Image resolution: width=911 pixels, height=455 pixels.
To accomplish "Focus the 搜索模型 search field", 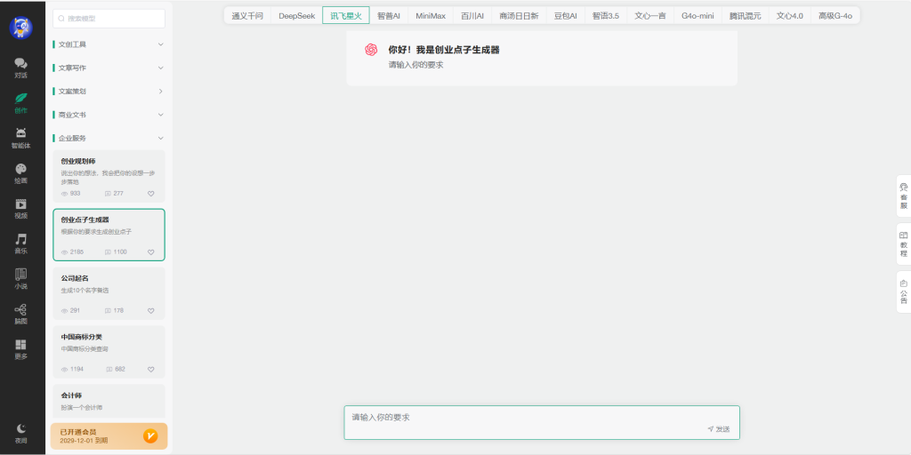I will click(109, 19).
